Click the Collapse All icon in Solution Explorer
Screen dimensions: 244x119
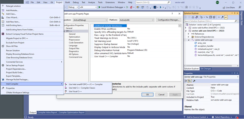pos(210,17)
